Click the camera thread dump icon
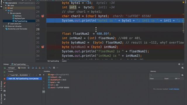This screenshot has width=187, height=105. tap(5, 91)
